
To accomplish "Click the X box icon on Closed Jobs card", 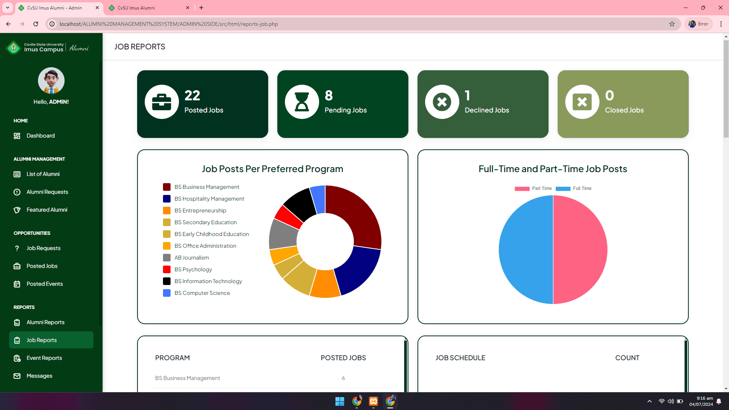I will pyautogui.click(x=582, y=102).
